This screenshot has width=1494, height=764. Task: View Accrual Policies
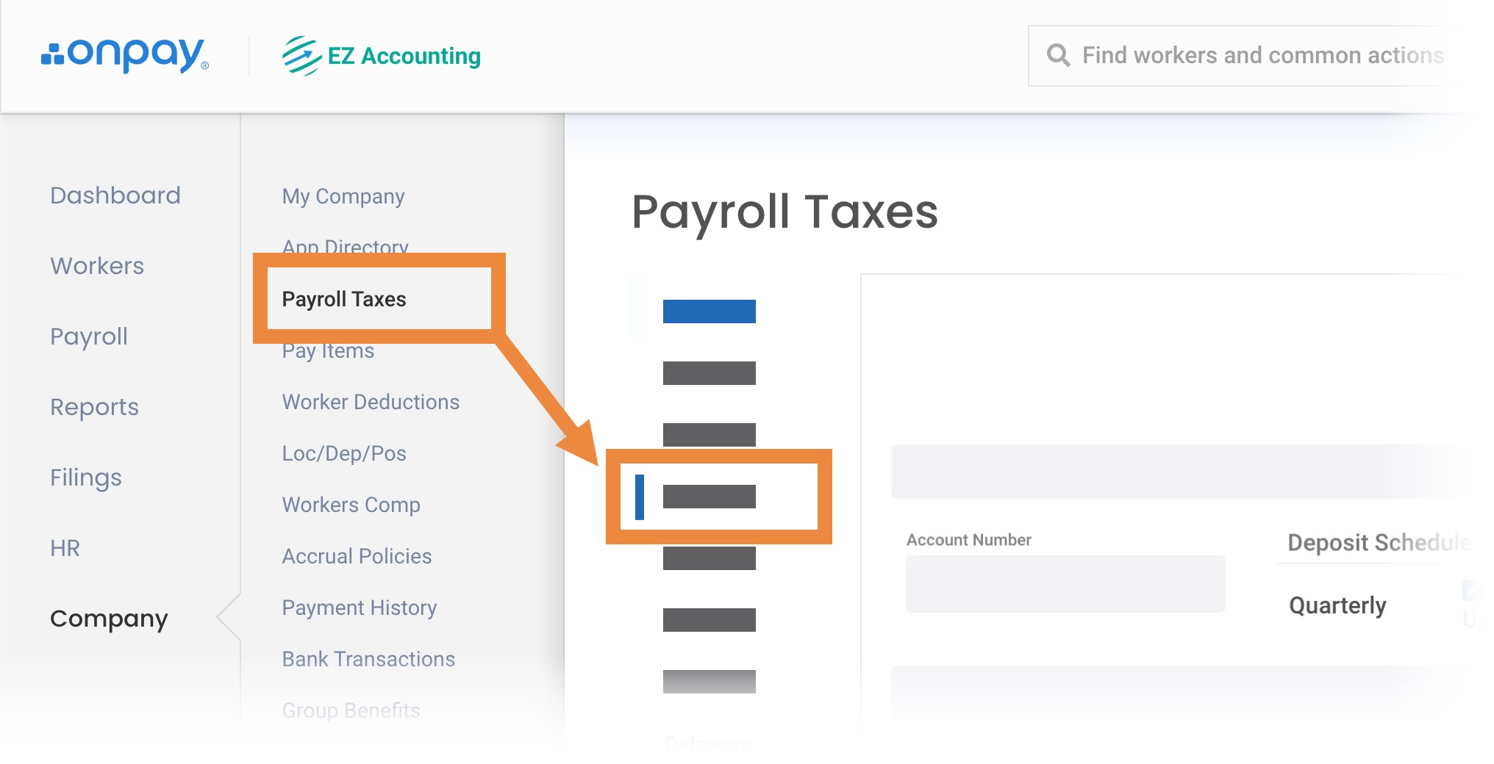[x=357, y=556]
